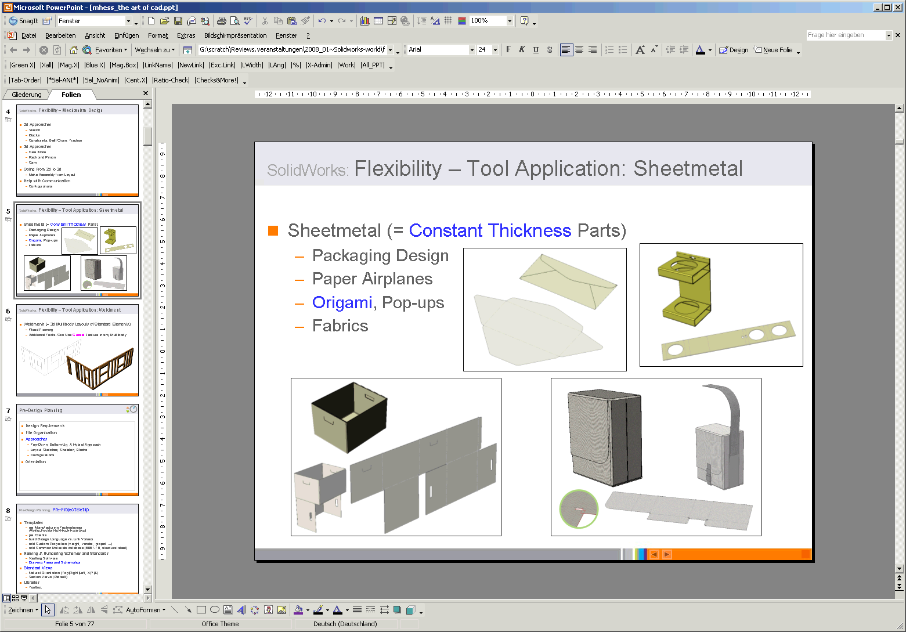The width and height of the screenshot is (906, 632).
Task: Insert a diagram or org chart
Action: 255,610
